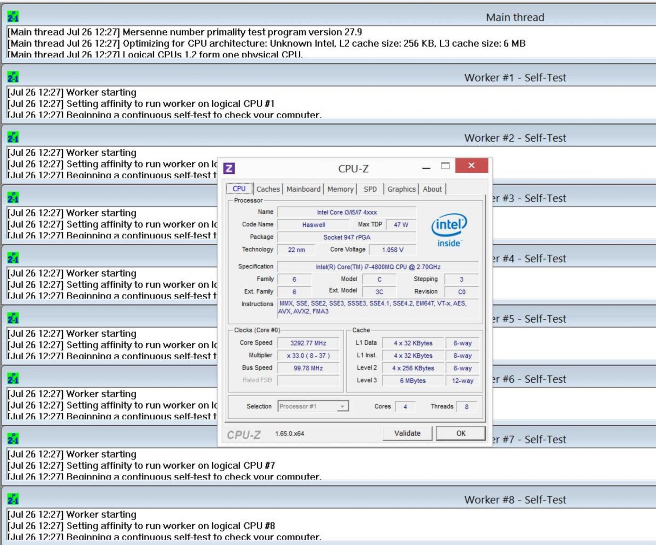Close the CPU-Z window
The width and height of the screenshot is (656, 545).
(471, 166)
